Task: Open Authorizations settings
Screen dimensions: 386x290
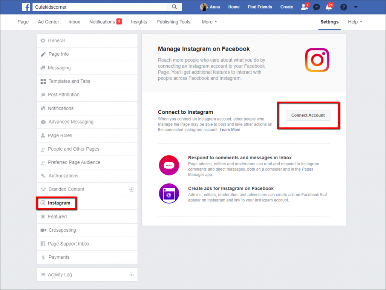Action: point(87,176)
